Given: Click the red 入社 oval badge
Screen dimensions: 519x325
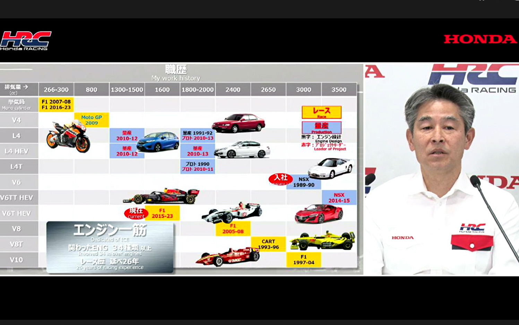Looking at the screenshot, I should tap(280, 179).
